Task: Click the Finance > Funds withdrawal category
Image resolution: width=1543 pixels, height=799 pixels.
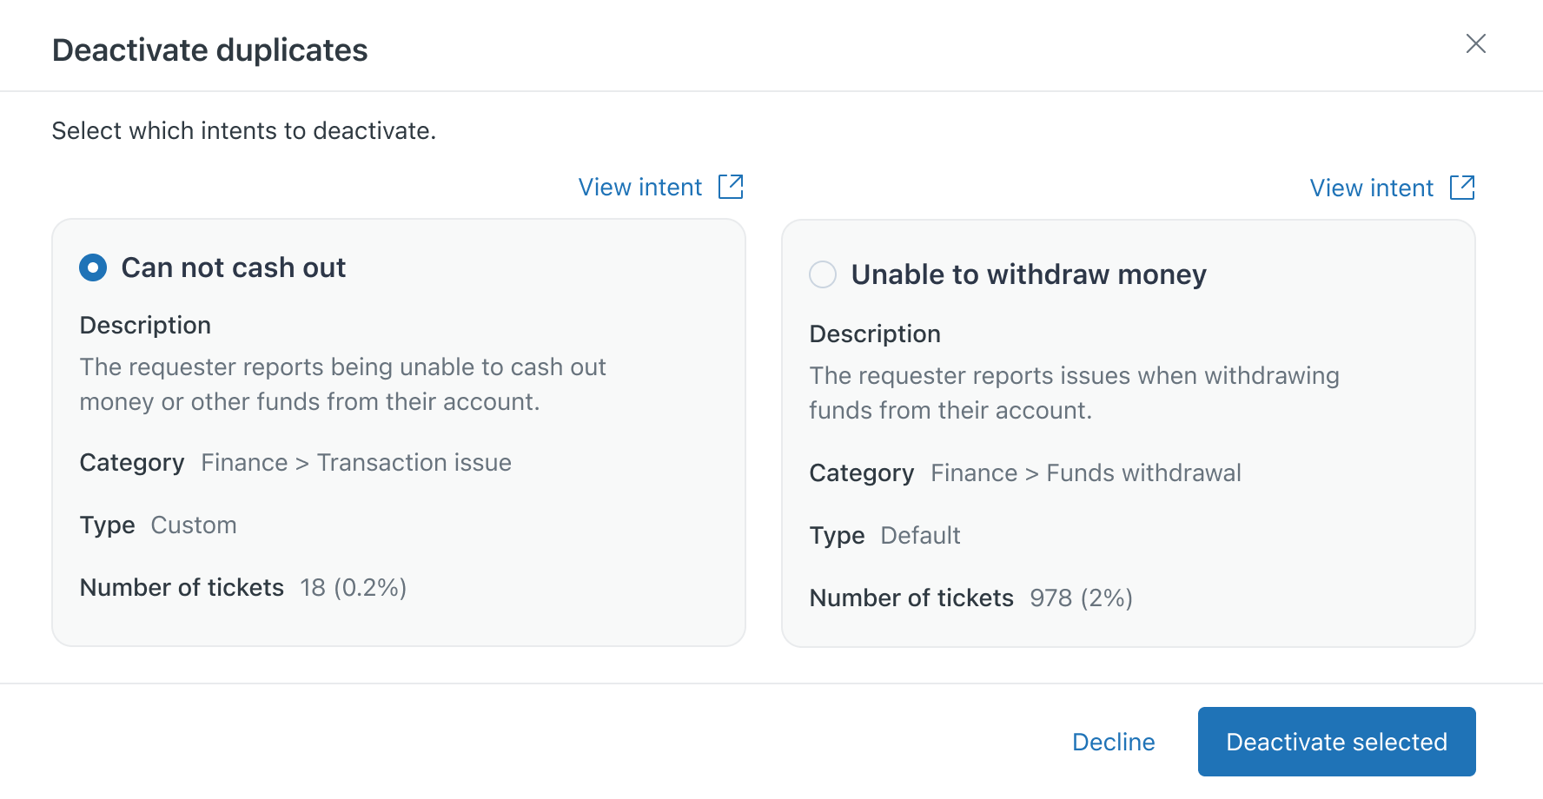Action: 1086,473
